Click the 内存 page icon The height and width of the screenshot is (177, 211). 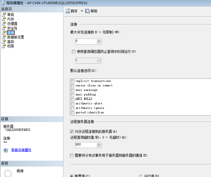[x=4, y=19]
